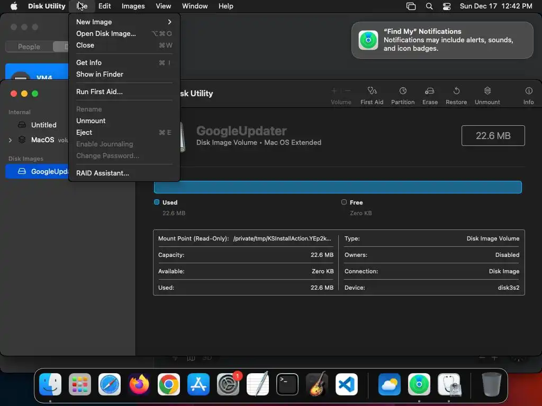Image resolution: width=542 pixels, height=406 pixels.
Task: Launch Google Chrome from the Dock
Action: tap(169, 384)
